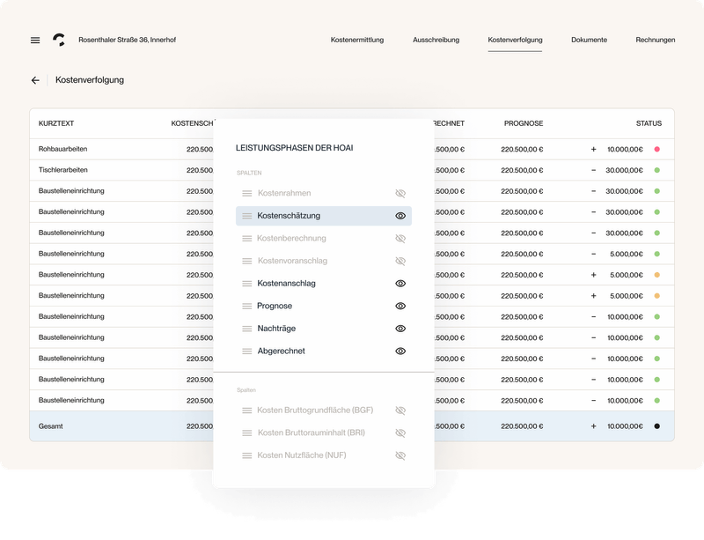Show the Kosten BruttoraumInhalt (BRI) column
704x540 pixels.
pos(402,433)
